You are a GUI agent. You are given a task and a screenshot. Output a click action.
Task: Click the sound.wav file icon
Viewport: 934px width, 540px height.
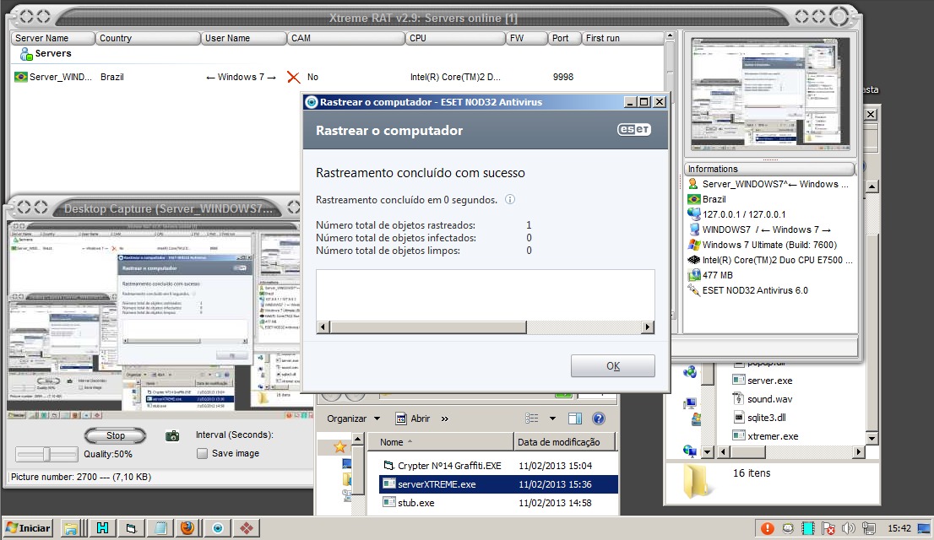tap(739, 399)
